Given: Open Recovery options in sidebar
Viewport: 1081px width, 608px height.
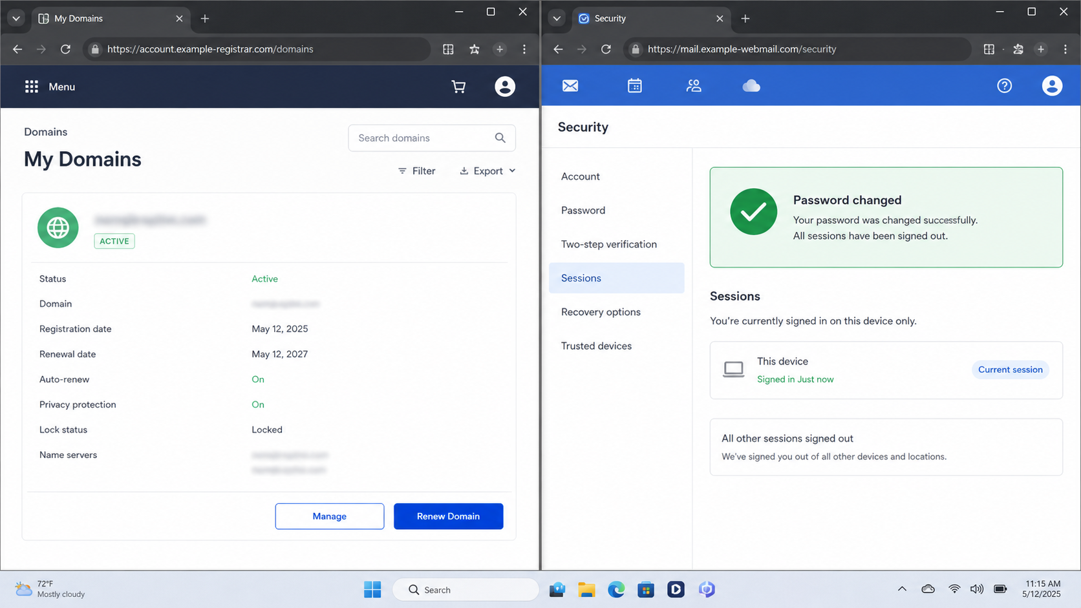Looking at the screenshot, I should (x=601, y=312).
